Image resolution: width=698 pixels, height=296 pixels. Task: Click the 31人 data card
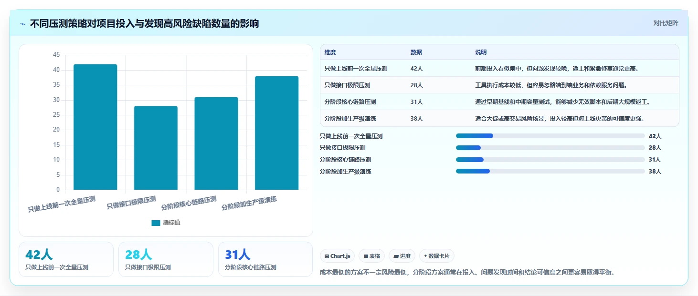265,259
